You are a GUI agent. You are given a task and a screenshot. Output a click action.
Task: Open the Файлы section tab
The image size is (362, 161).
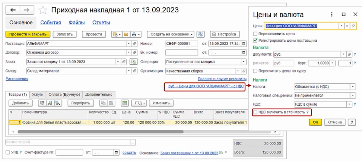tap(77, 23)
